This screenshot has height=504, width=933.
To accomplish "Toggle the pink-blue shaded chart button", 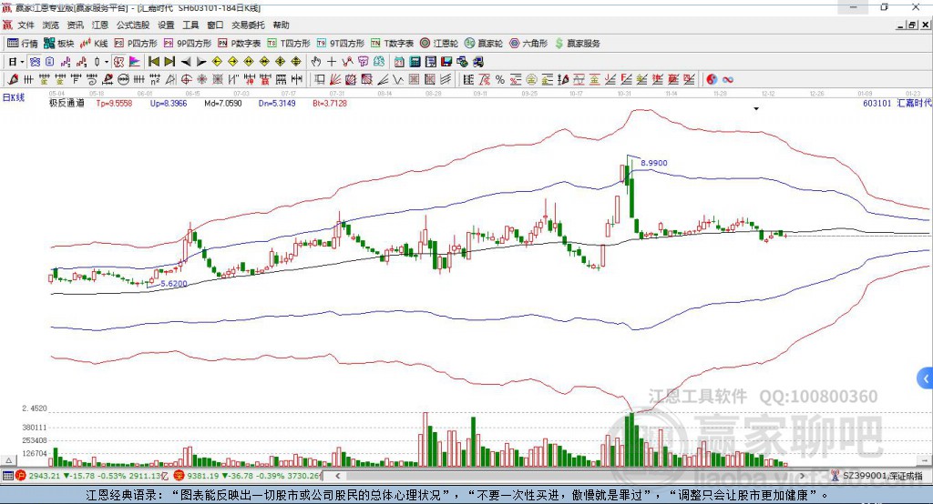I will tap(135, 62).
